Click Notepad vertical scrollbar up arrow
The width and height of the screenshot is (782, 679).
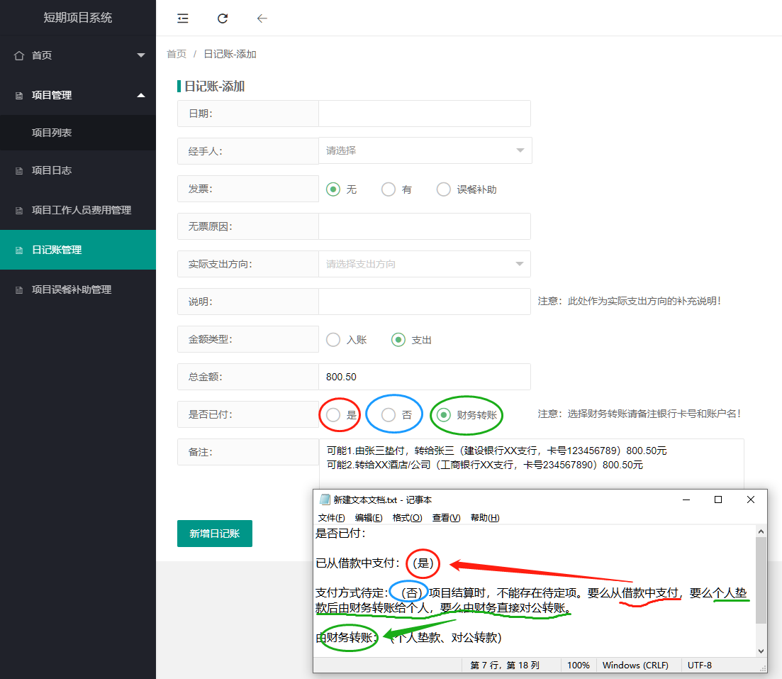761,531
